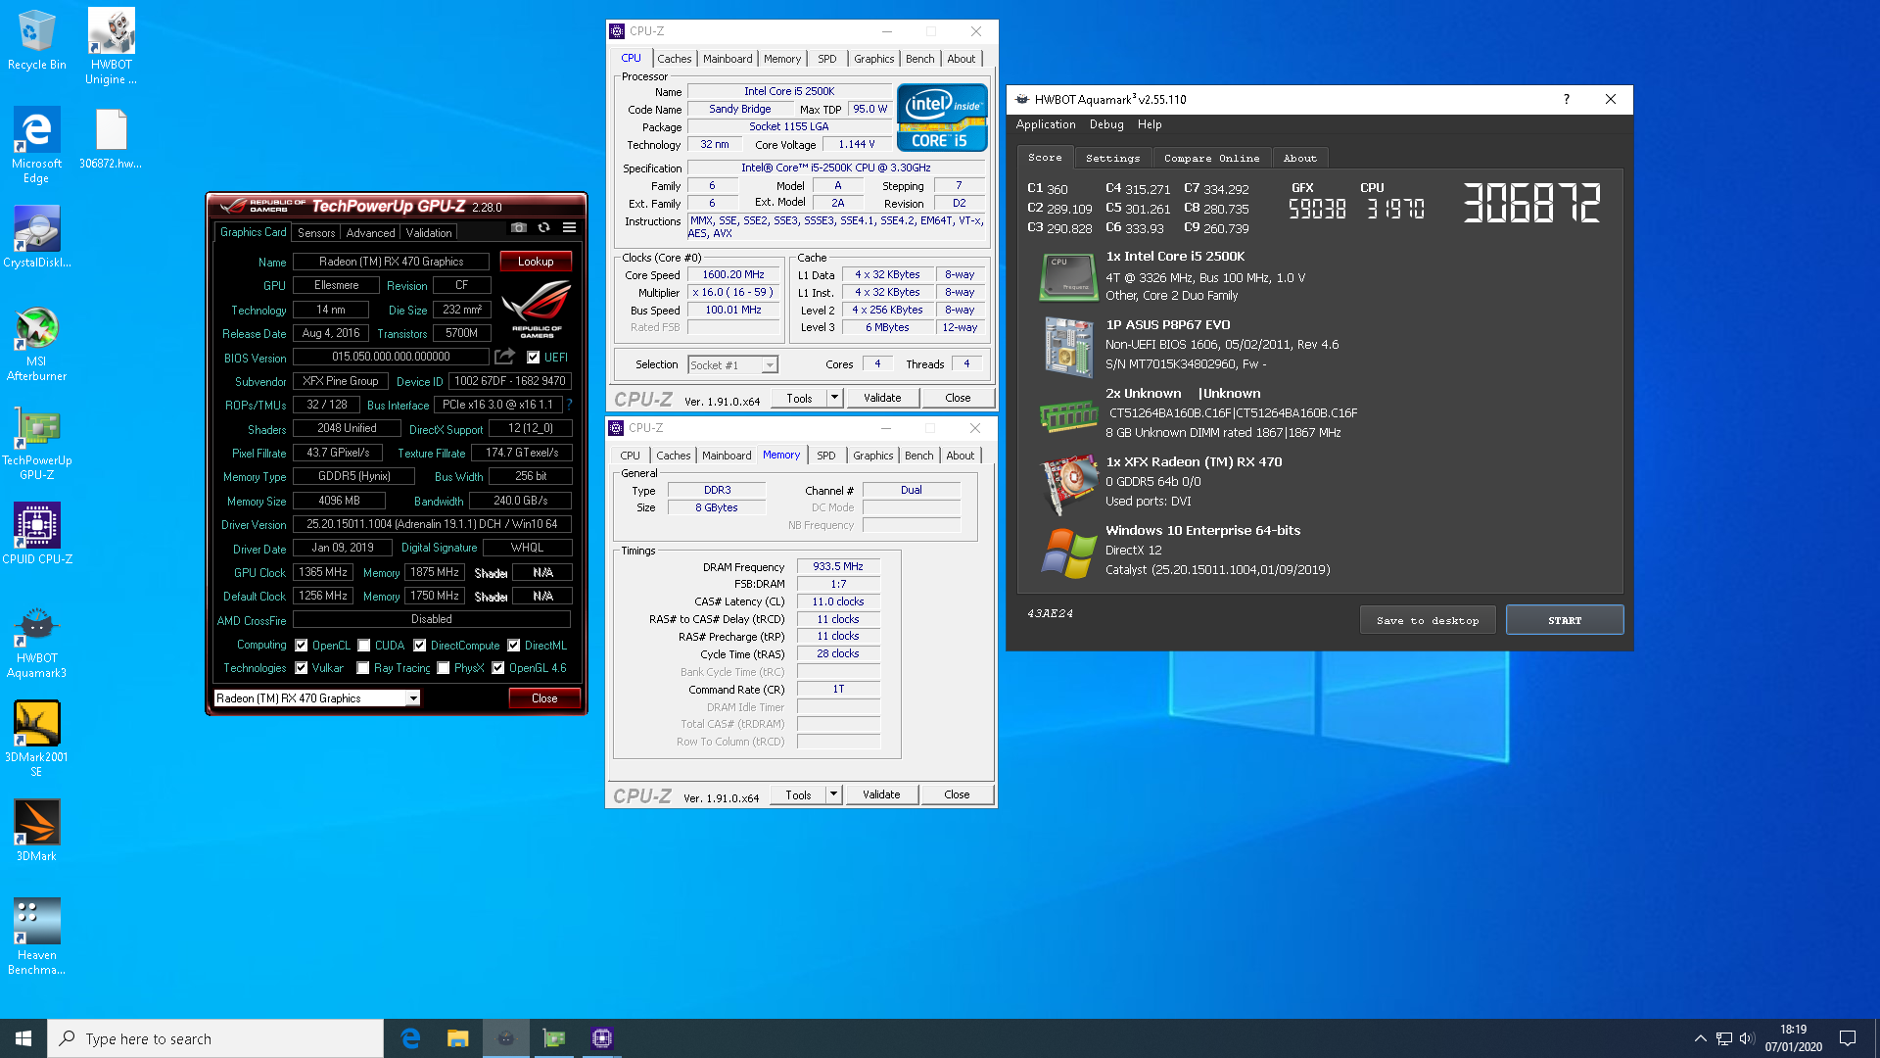The width and height of the screenshot is (1880, 1058).
Task: Click GPU-Z refresh icon
Action: (x=543, y=227)
